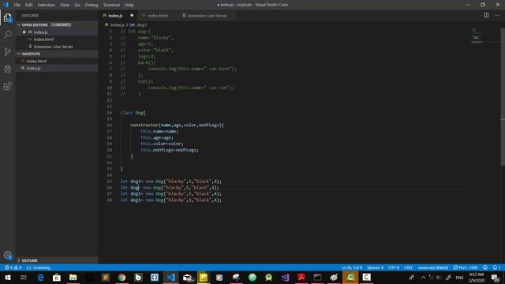The width and height of the screenshot is (505, 284).
Task: Open index.js in OOJSTUTE folder
Action: 33,69
